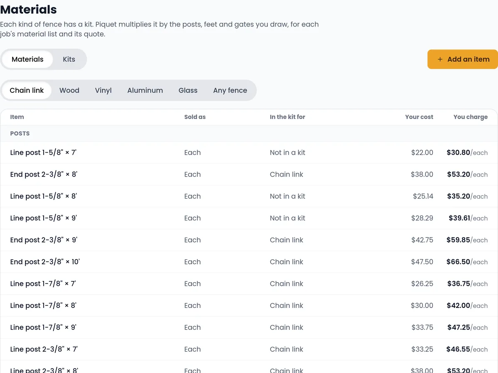Click the Add an item button
Viewport: 498px width, 373px height.
click(463, 59)
